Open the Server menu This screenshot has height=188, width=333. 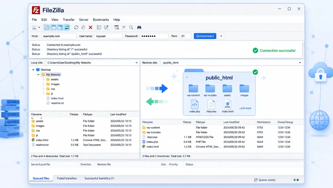[84, 20]
